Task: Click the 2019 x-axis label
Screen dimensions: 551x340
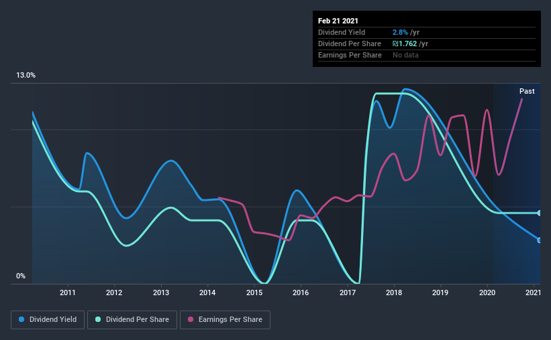Action: (440, 292)
